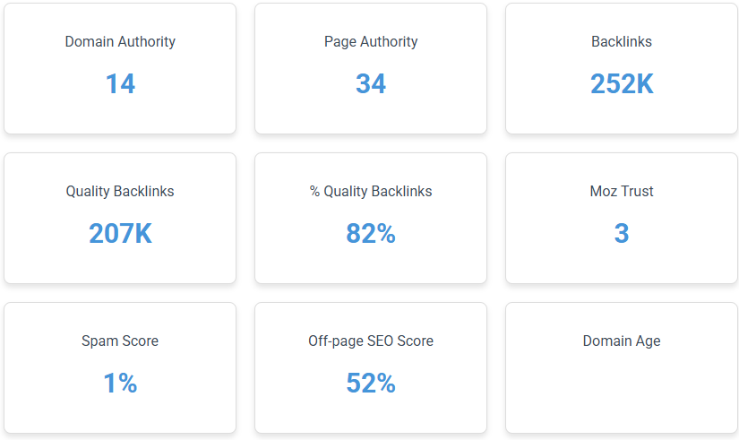Select the Domain Authority value 14
Screen dimensions: 739x440
coord(120,84)
